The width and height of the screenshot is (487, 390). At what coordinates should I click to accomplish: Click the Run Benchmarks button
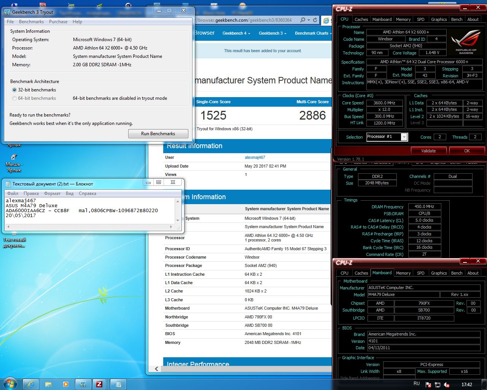158,134
